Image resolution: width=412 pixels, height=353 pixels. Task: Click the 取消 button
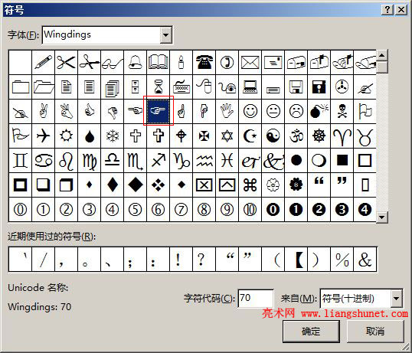375,332
